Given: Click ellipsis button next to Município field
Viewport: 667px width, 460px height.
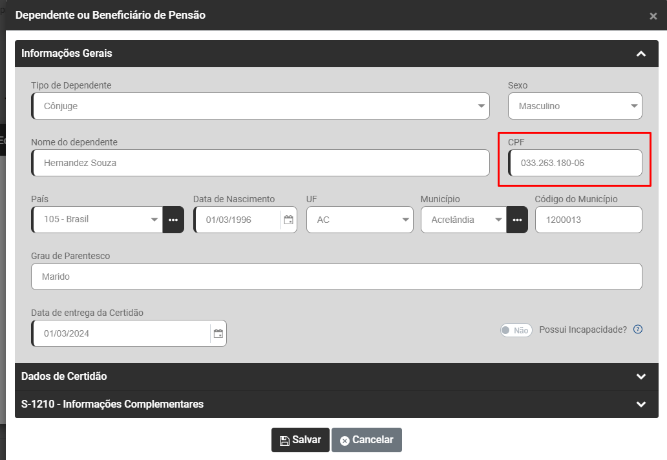Looking at the screenshot, I should pos(517,220).
